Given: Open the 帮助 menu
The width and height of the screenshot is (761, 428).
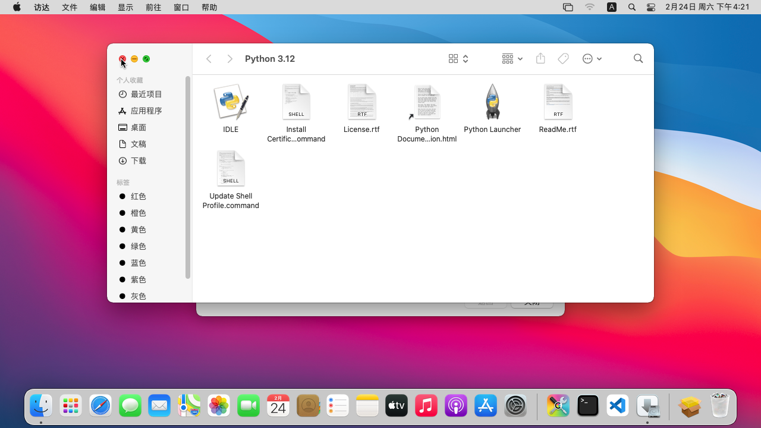Looking at the screenshot, I should [209, 7].
